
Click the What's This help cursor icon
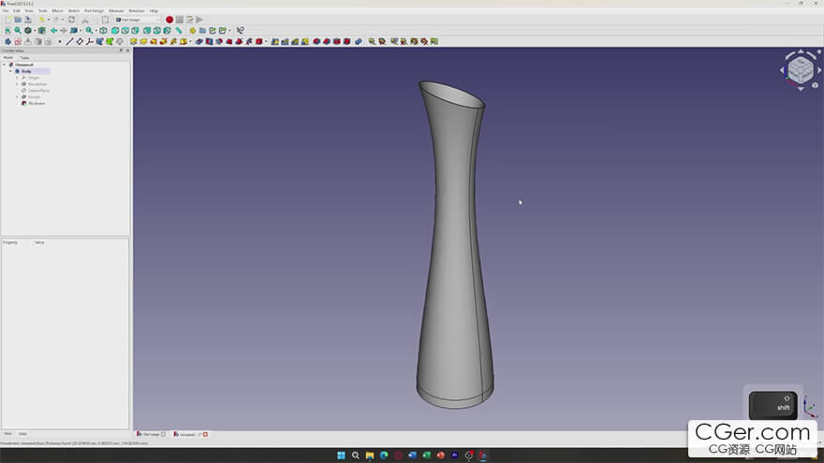coord(240,31)
